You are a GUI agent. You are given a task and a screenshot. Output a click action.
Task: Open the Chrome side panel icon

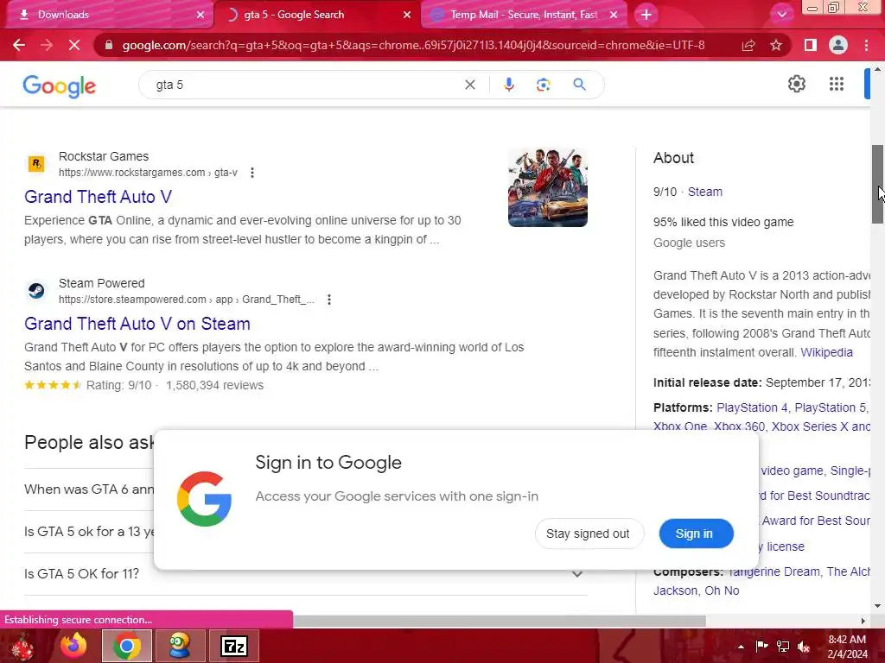click(x=810, y=45)
